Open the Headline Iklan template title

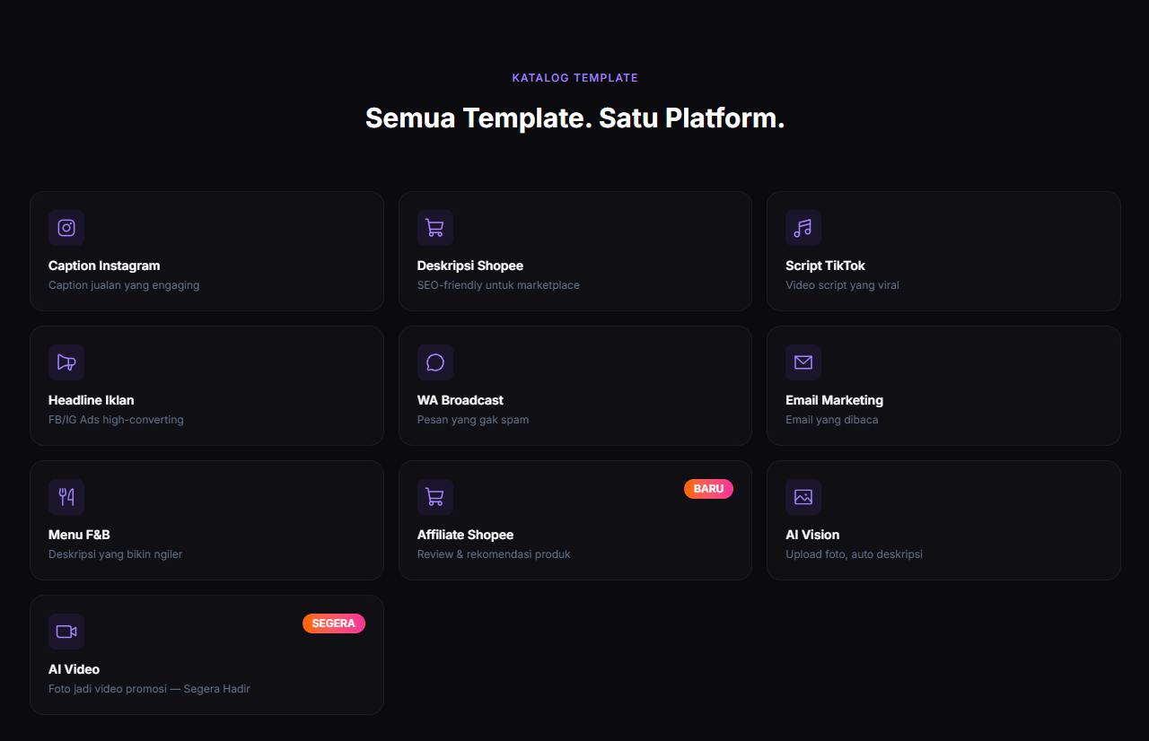click(92, 400)
